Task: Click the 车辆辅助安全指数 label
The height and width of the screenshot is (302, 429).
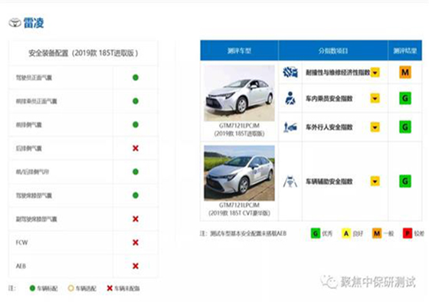Action: coord(329,181)
